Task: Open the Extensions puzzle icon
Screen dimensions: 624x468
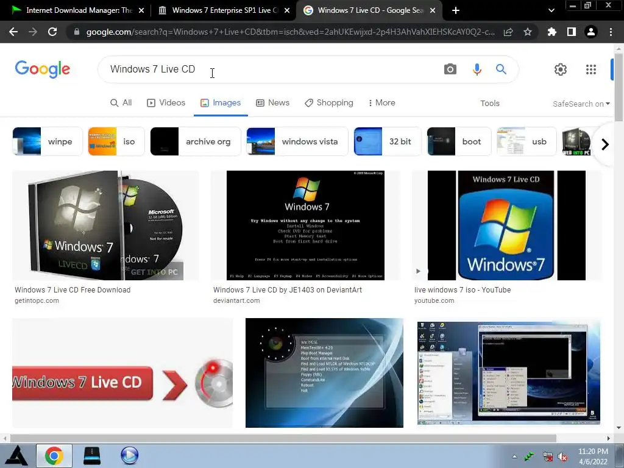Action: point(552,32)
